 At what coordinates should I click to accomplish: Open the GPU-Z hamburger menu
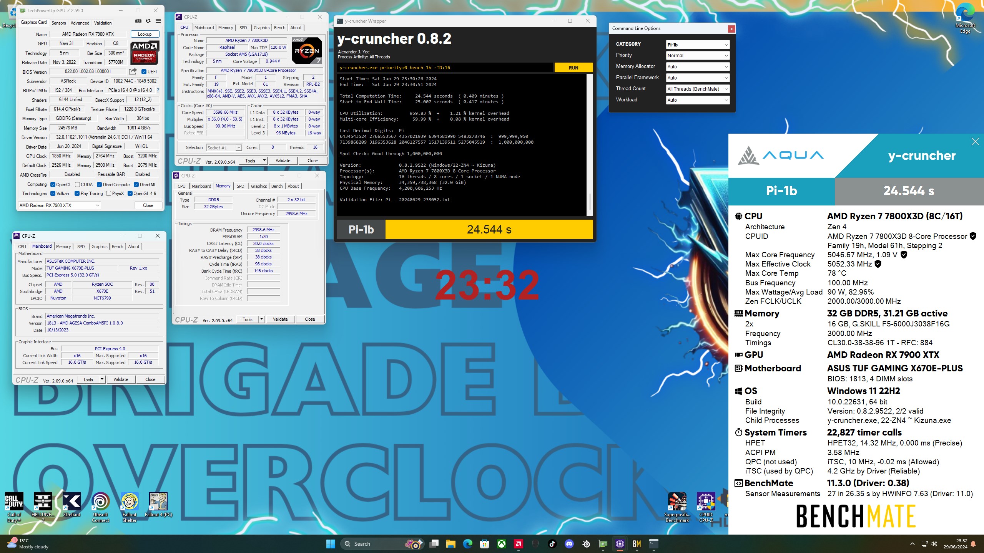[x=158, y=21]
